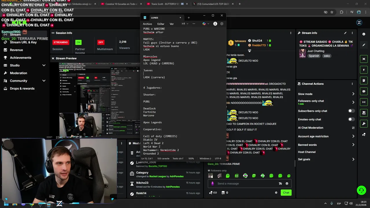This screenshot has height=208, width=370.
Task: Open the right rail info circle icon
Action: tap(364, 34)
